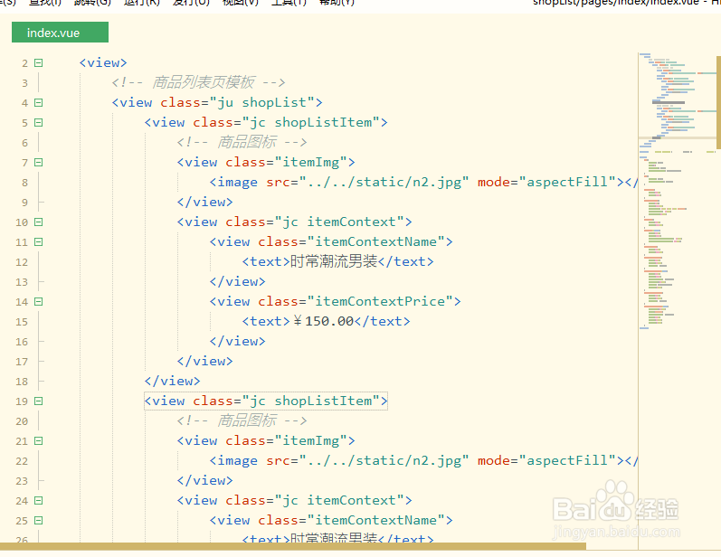Click the closing </view> tag on line 18

tap(173, 381)
